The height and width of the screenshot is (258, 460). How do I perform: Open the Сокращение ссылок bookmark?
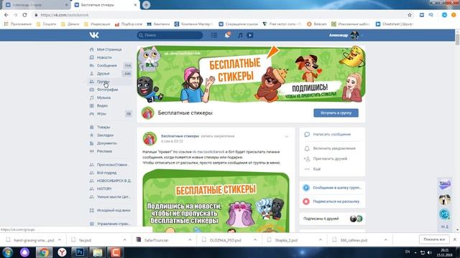point(238,24)
